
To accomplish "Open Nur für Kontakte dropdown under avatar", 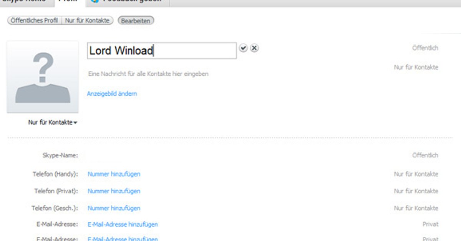I will click(53, 122).
